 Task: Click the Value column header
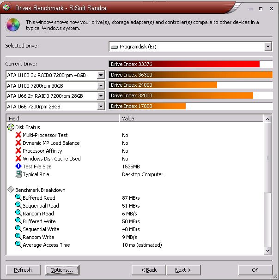pos(191,119)
